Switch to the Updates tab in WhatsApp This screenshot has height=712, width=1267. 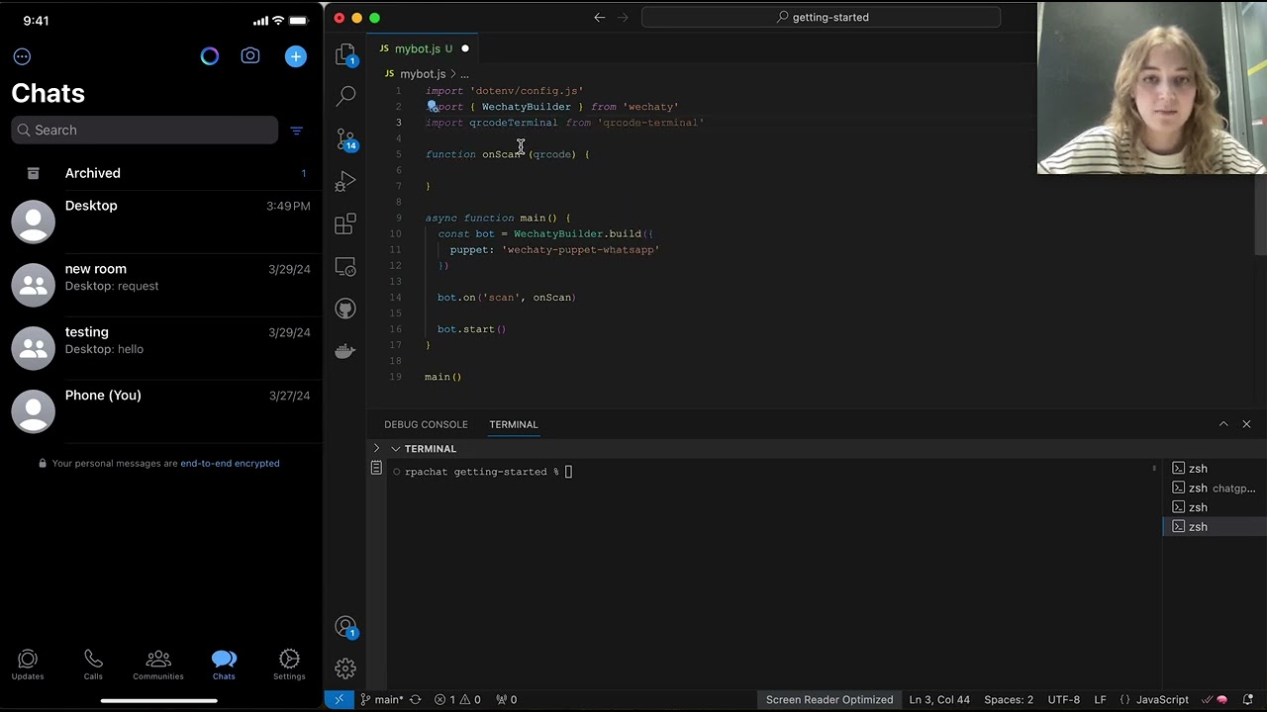click(28, 666)
